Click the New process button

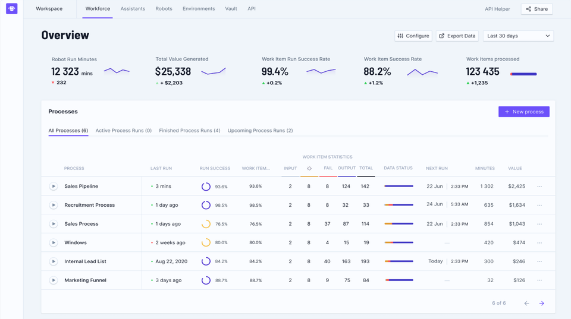pos(523,112)
